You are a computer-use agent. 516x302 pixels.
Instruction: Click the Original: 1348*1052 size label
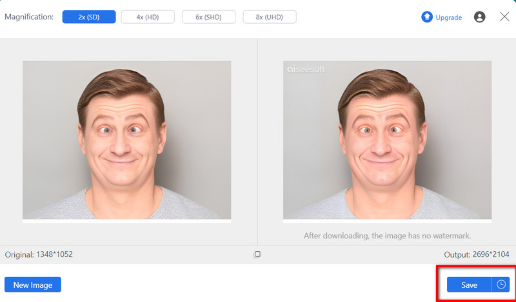(39, 254)
